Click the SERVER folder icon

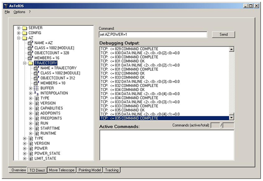[x=24, y=27]
